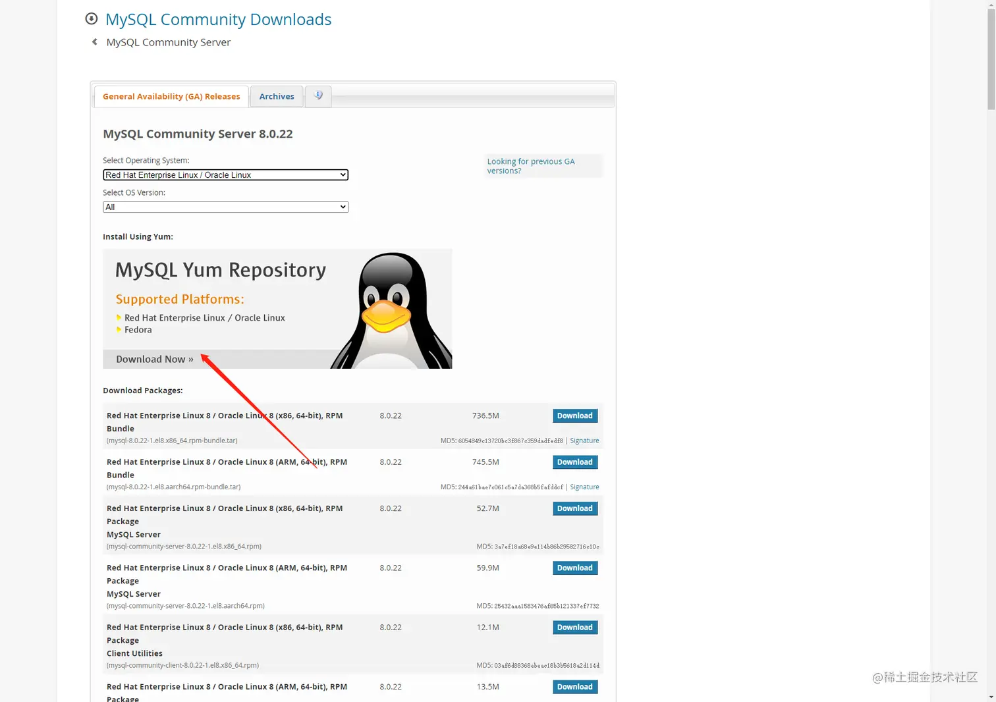The image size is (996, 702).
Task: Download x86 MySQL Server package 52.7M
Action: (575, 508)
